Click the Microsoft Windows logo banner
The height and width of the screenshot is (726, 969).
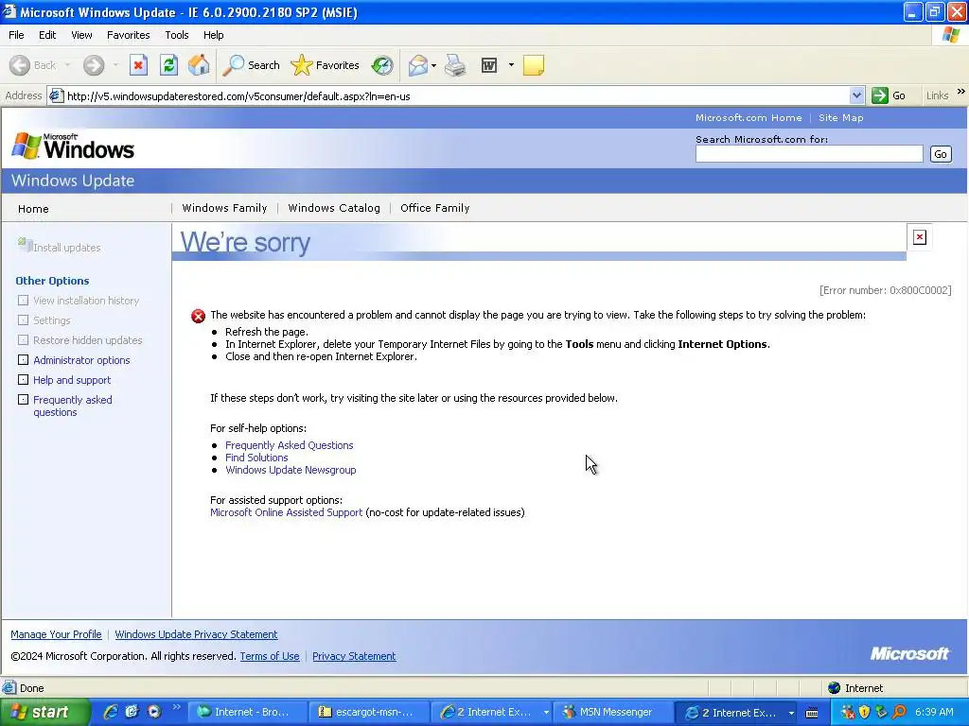point(73,147)
